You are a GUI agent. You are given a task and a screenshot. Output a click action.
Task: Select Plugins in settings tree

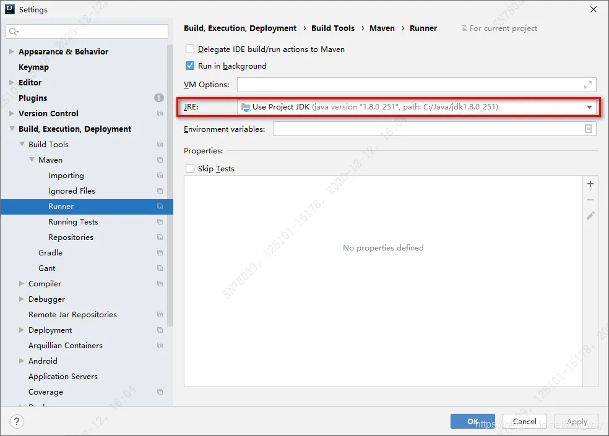point(33,98)
